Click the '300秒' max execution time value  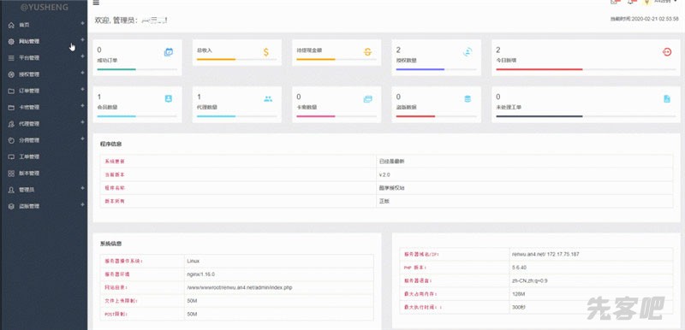click(x=519, y=307)
